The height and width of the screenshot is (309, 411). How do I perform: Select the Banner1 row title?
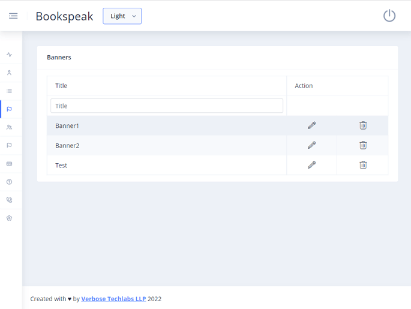[x=67, y=126]
